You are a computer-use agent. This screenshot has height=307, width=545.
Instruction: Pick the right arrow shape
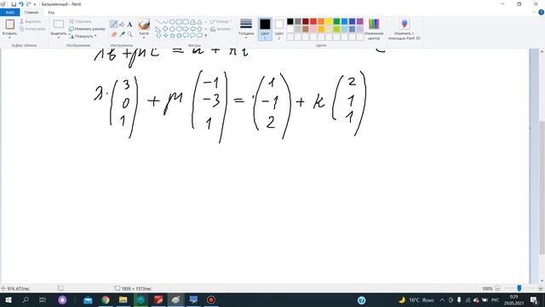(x=186, y=28)
